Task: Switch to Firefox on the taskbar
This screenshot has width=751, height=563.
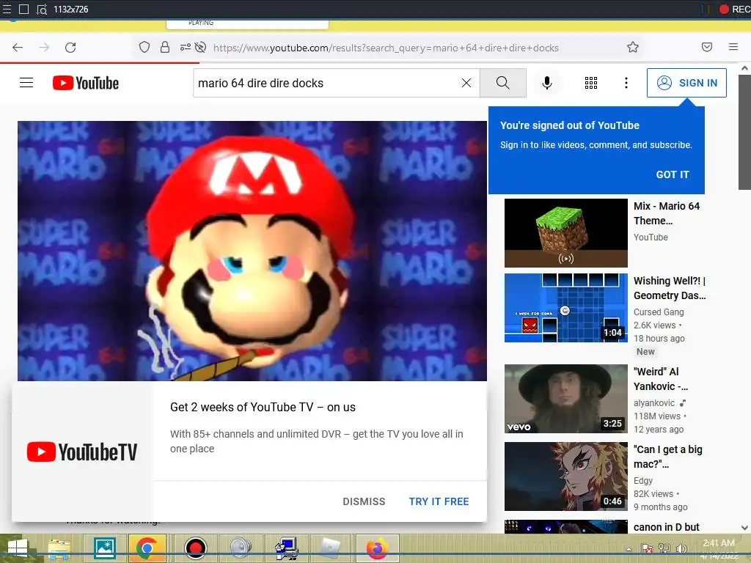Action: pos(378,548)
